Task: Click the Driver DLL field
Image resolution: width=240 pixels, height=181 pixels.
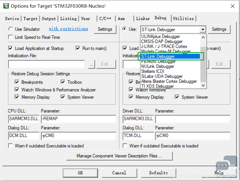Action: point(138,119)
